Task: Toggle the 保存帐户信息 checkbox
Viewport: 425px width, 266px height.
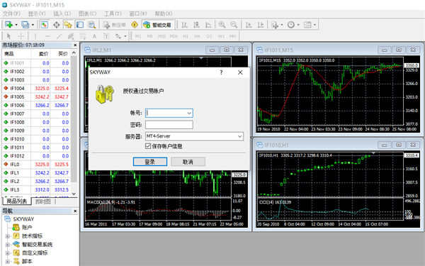Action: [148, 146]
